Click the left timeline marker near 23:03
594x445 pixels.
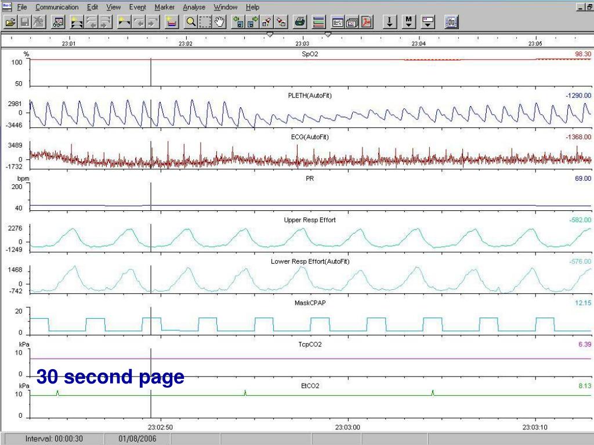[x=270, y=34]
